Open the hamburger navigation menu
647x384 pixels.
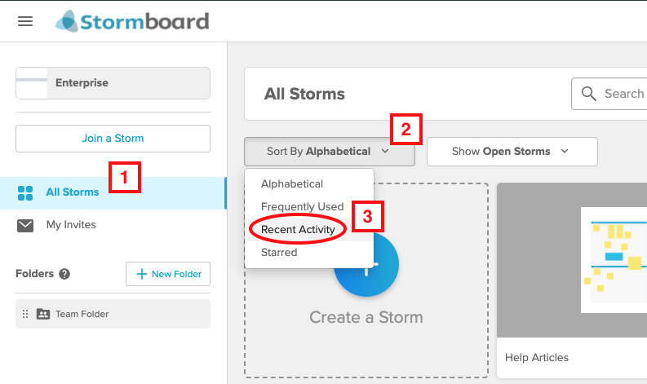click(x=25, y=21)
